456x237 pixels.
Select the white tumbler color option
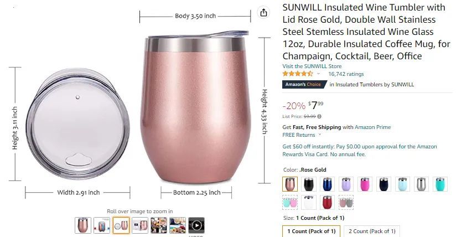309,202
